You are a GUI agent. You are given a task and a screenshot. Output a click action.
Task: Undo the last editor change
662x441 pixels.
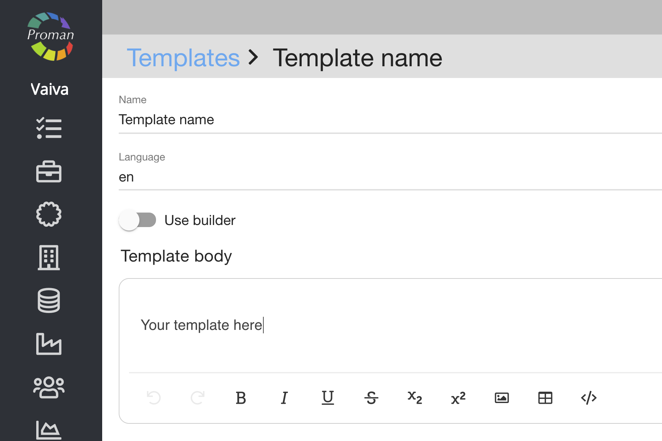[x=154, y=398]
